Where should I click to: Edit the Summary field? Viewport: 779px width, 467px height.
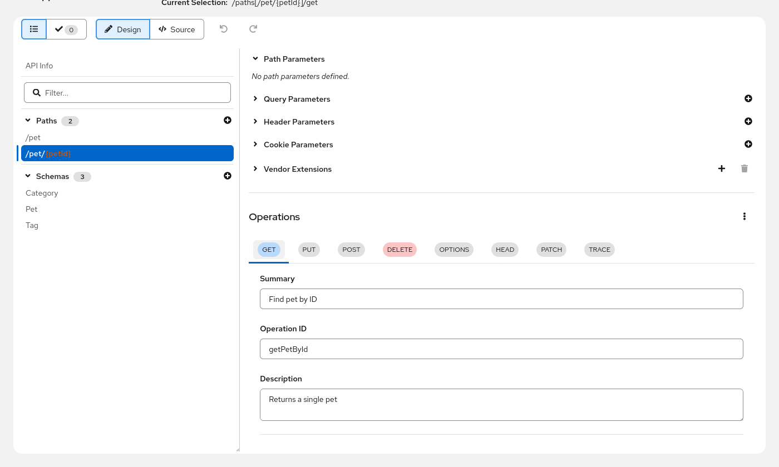click(x=501, y=299)
